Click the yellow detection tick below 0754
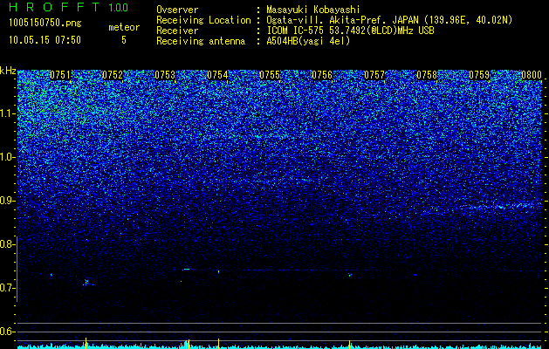 218,344
